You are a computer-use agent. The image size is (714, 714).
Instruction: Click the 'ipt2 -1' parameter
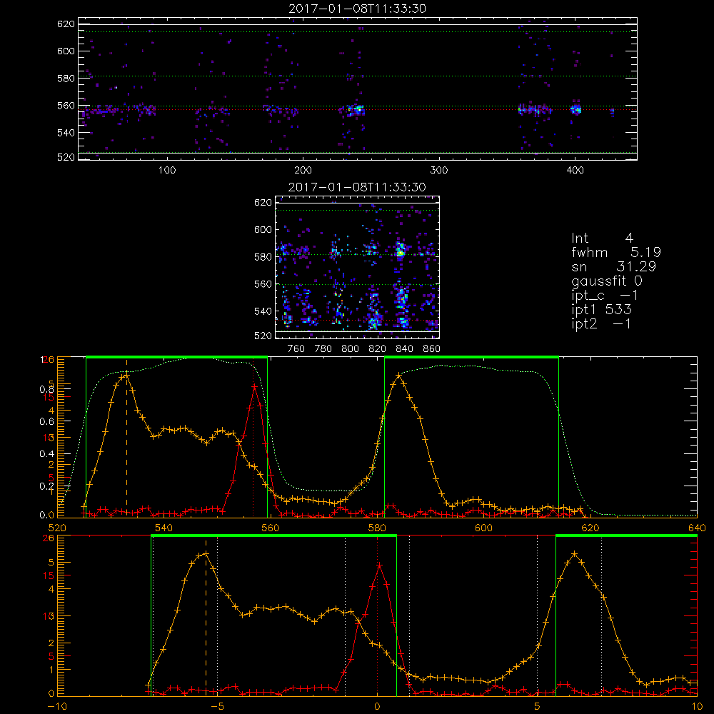pyautogui.click(x=601, y=323)
